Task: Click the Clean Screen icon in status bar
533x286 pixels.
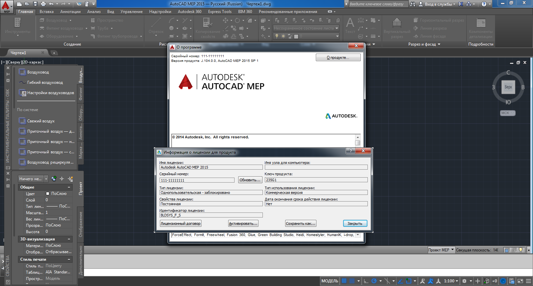Action: point(520,281)
